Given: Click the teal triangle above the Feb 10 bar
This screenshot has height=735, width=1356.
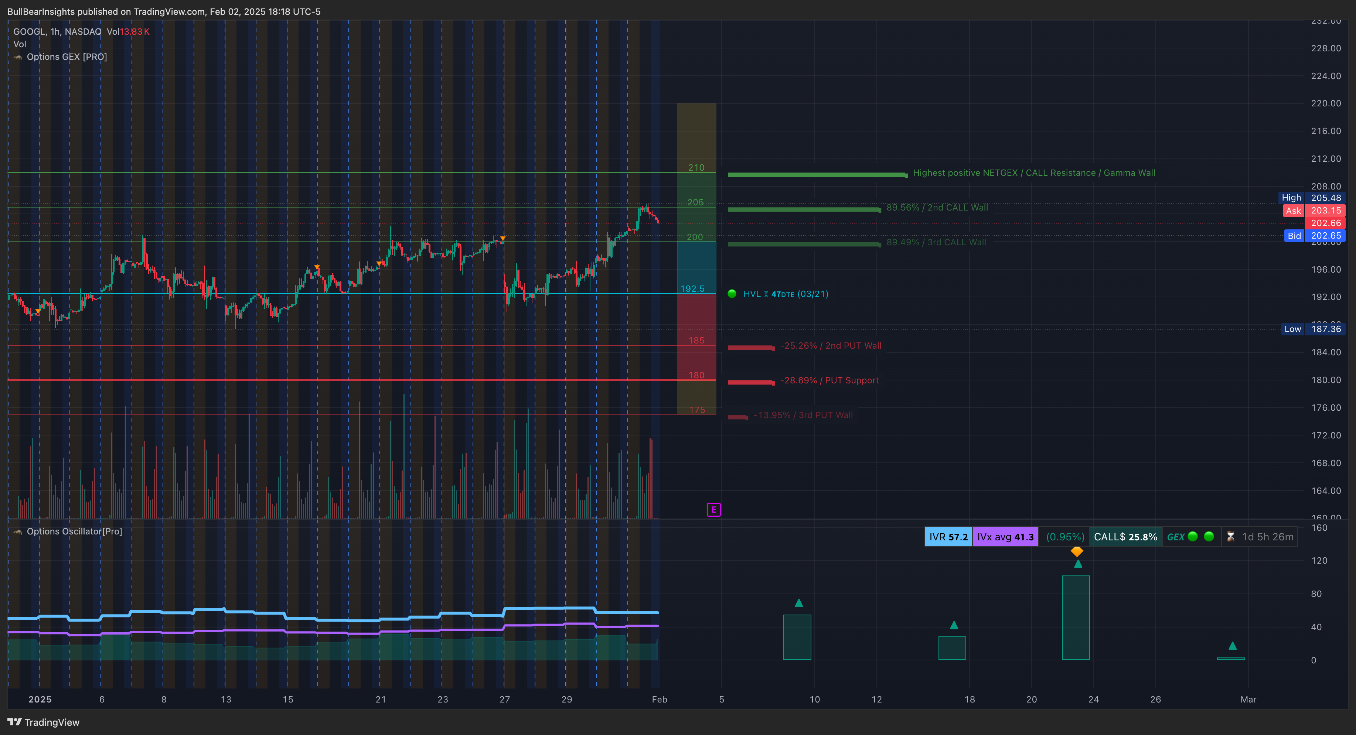Looking at the screenshot, I should tap(798, 603).
